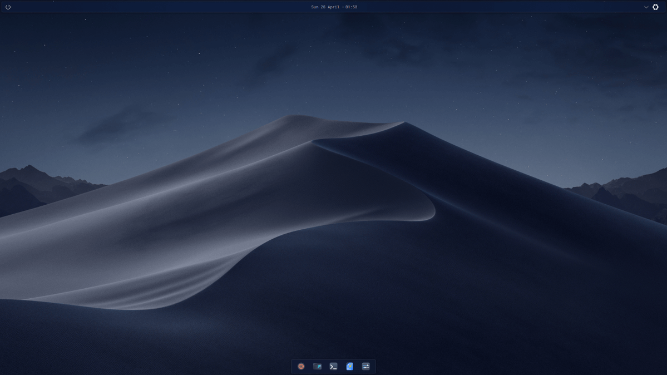
Task: Click the command-prompt dock icon
Action: (x=333, y=366)
